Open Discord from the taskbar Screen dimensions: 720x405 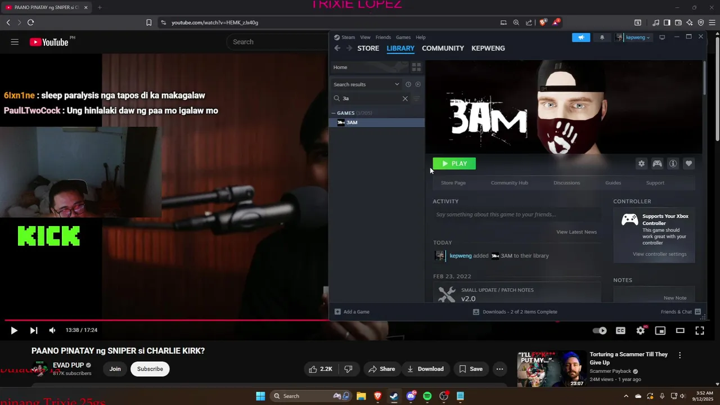(x=411, y=396)
